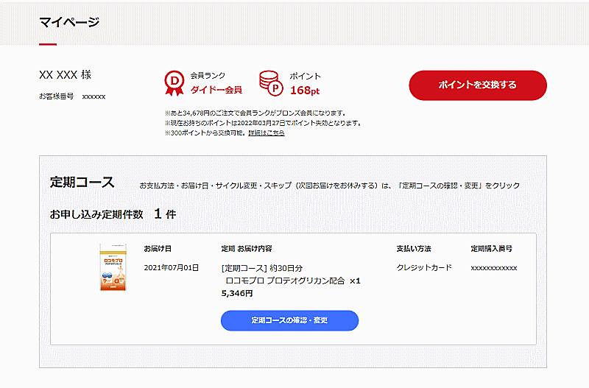Click the points coin stack icon
Viewport: 589px width, 388px height.
tap(271, 83)
